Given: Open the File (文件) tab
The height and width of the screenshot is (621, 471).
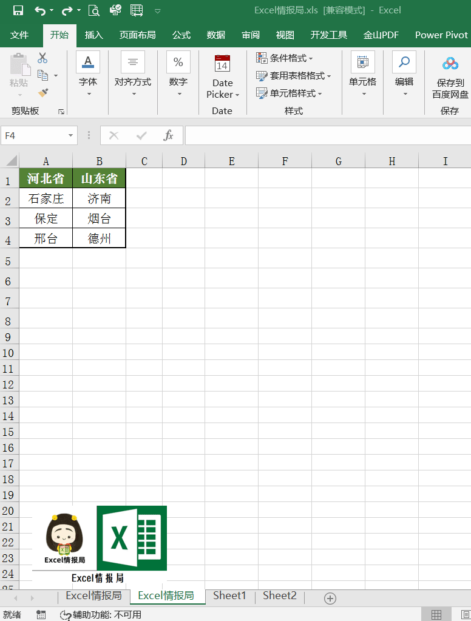Looking at the screenshot, I should coord(19,35).
